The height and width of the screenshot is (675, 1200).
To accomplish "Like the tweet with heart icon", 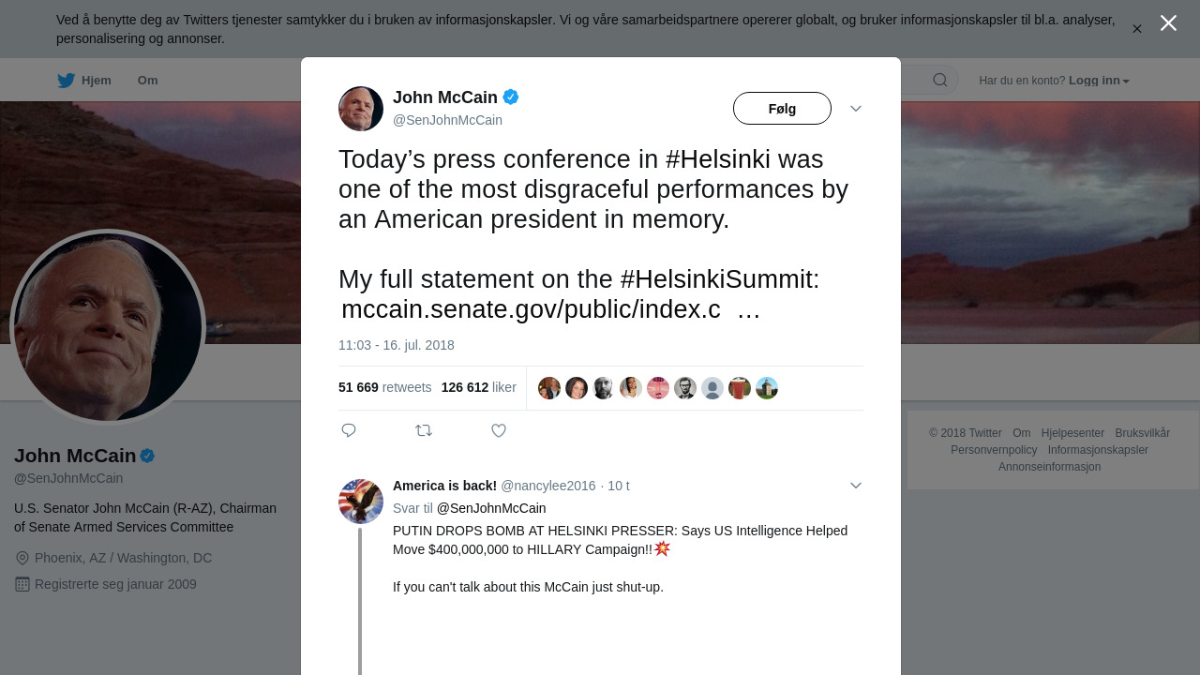I will pyautogui.click(x=499, y=430).
